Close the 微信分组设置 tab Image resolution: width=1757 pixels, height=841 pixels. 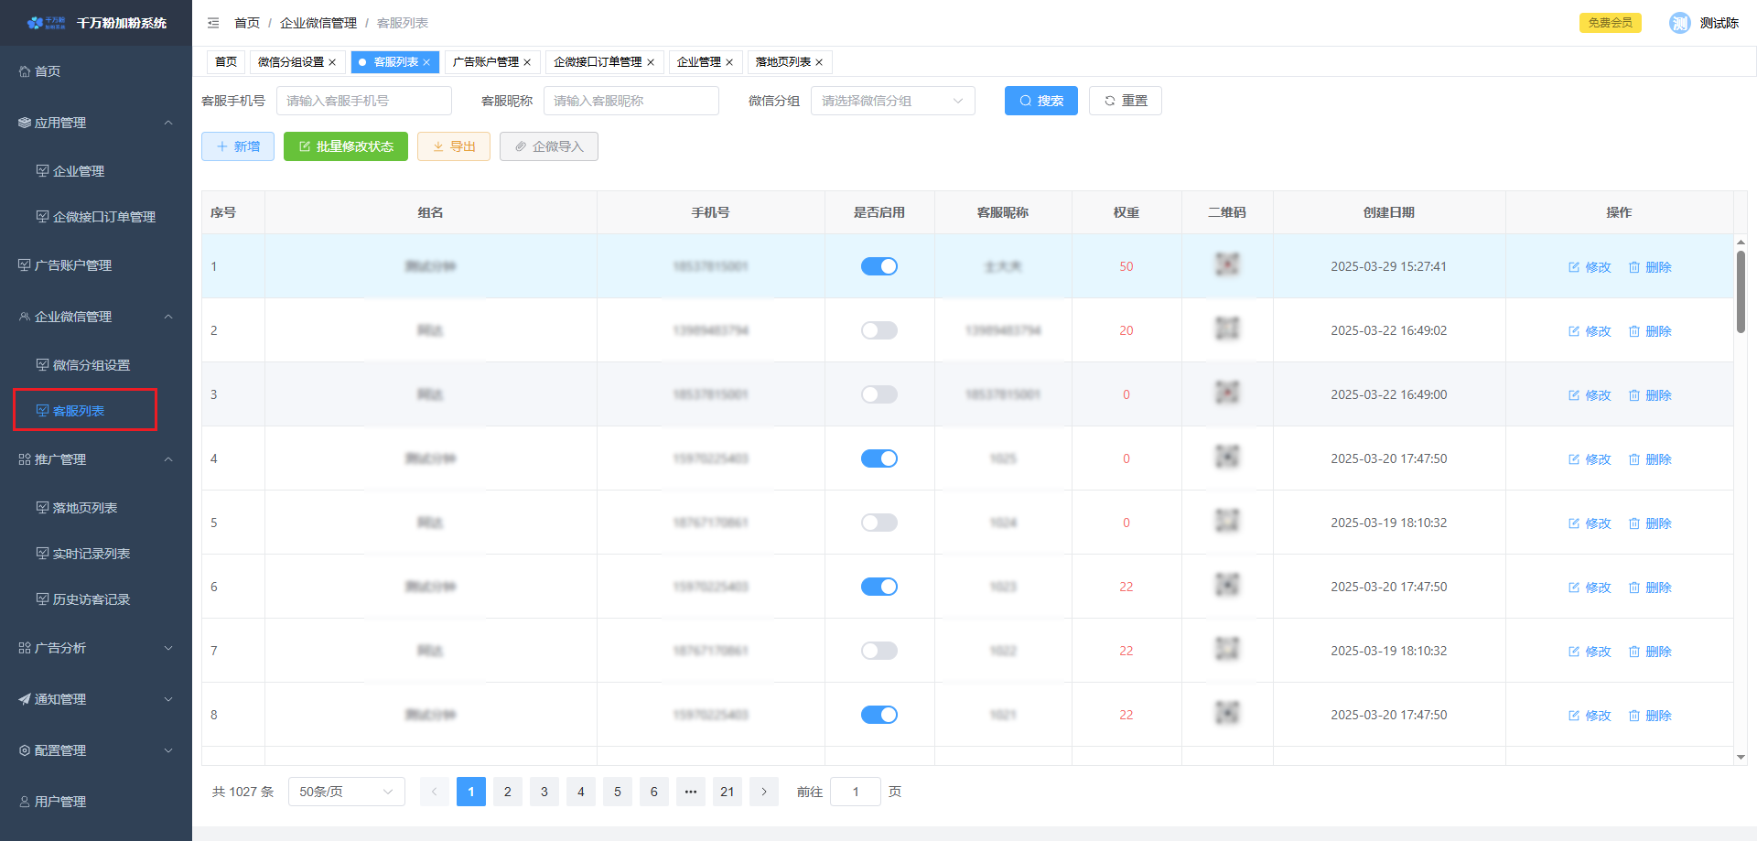tap(332, 62)
